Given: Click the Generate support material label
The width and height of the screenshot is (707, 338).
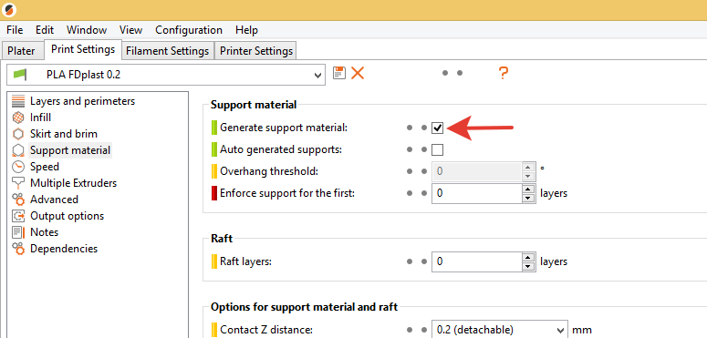Looking at the screenshot, I should click(x=284, y=128).
